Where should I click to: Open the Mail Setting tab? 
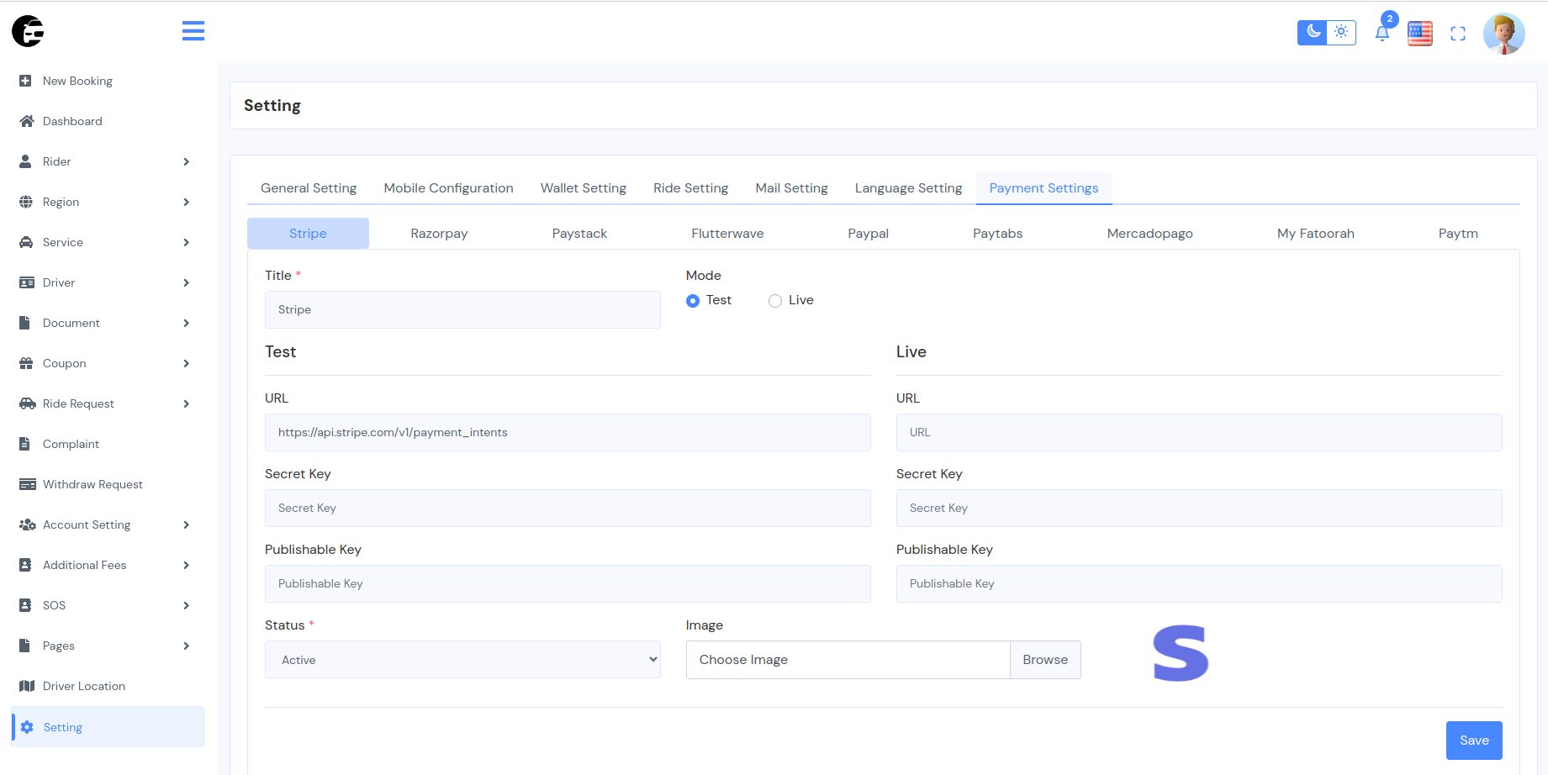791,188
